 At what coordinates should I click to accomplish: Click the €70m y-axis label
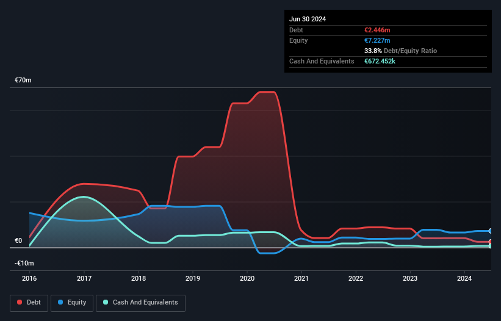[x=23, y=80]
